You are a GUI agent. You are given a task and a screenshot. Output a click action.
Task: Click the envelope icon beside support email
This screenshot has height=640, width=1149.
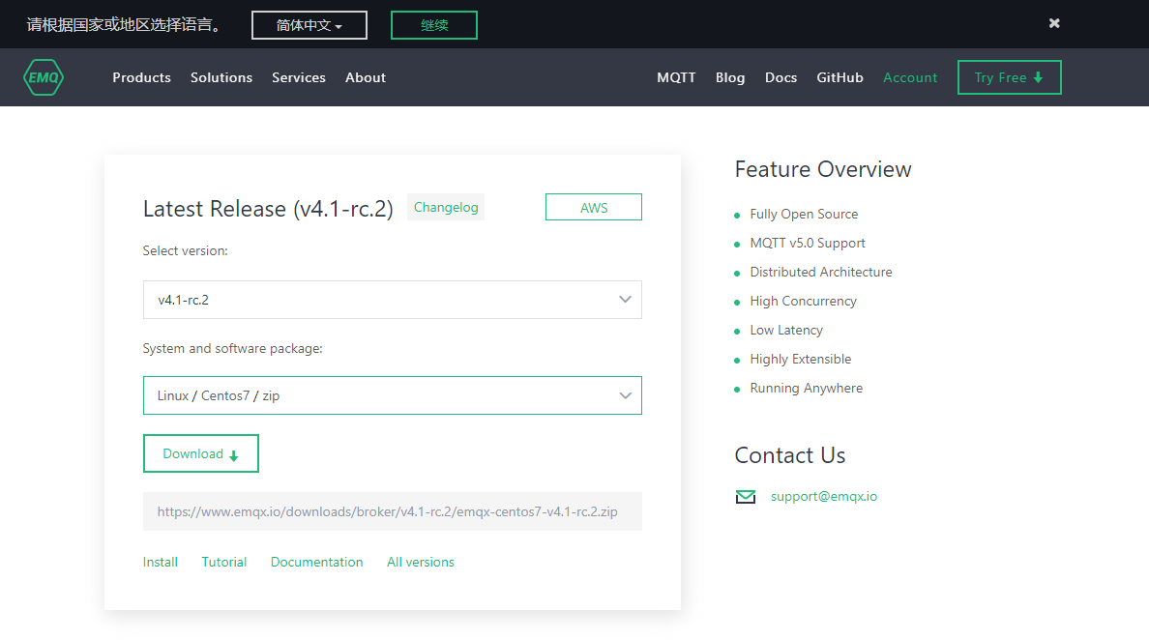746,497
